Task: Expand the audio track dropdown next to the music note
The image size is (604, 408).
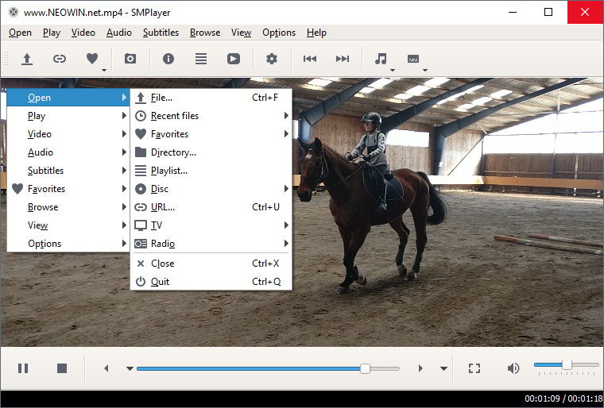Action: [x=393, y=70]
